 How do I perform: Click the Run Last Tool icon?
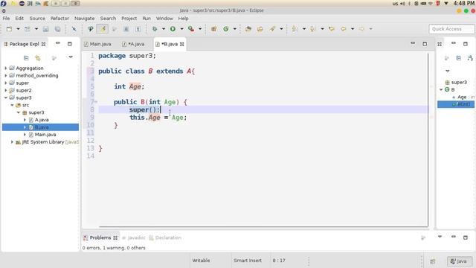pos(191,29)
